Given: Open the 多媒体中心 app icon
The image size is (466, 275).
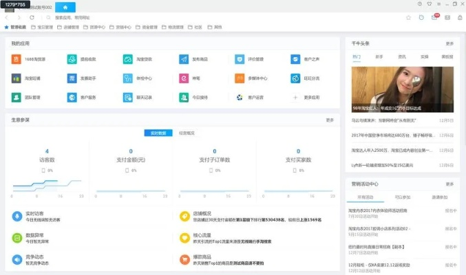Looking at the screenshot, I should [240, 78].
